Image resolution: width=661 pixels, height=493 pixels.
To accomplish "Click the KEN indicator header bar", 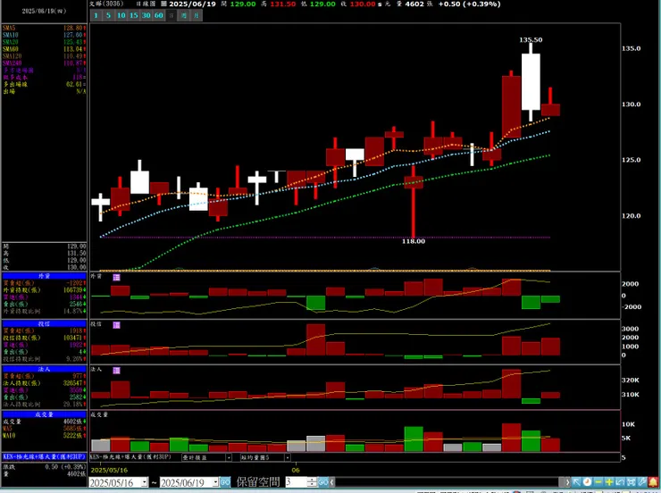I will 45,456.
